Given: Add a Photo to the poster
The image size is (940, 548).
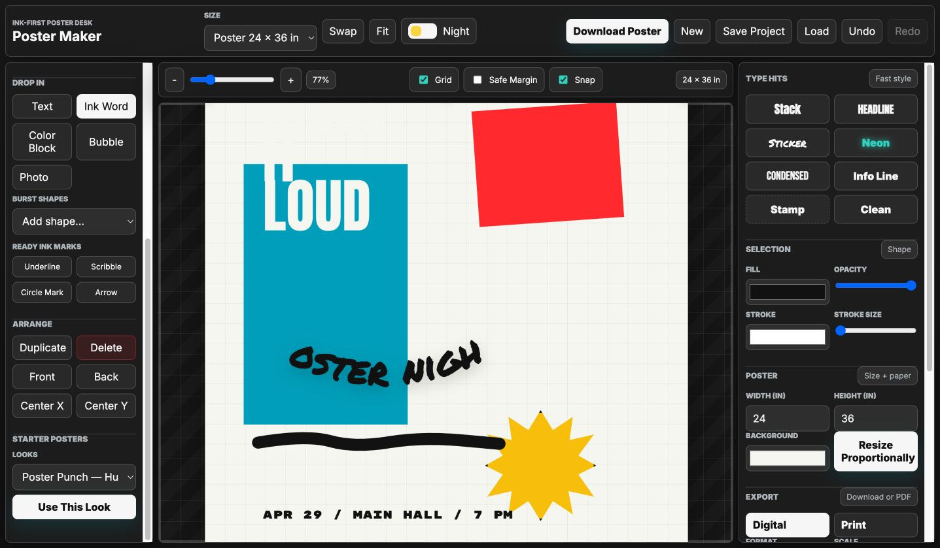Looking at the screenshot, I should (x=42, y=177).
